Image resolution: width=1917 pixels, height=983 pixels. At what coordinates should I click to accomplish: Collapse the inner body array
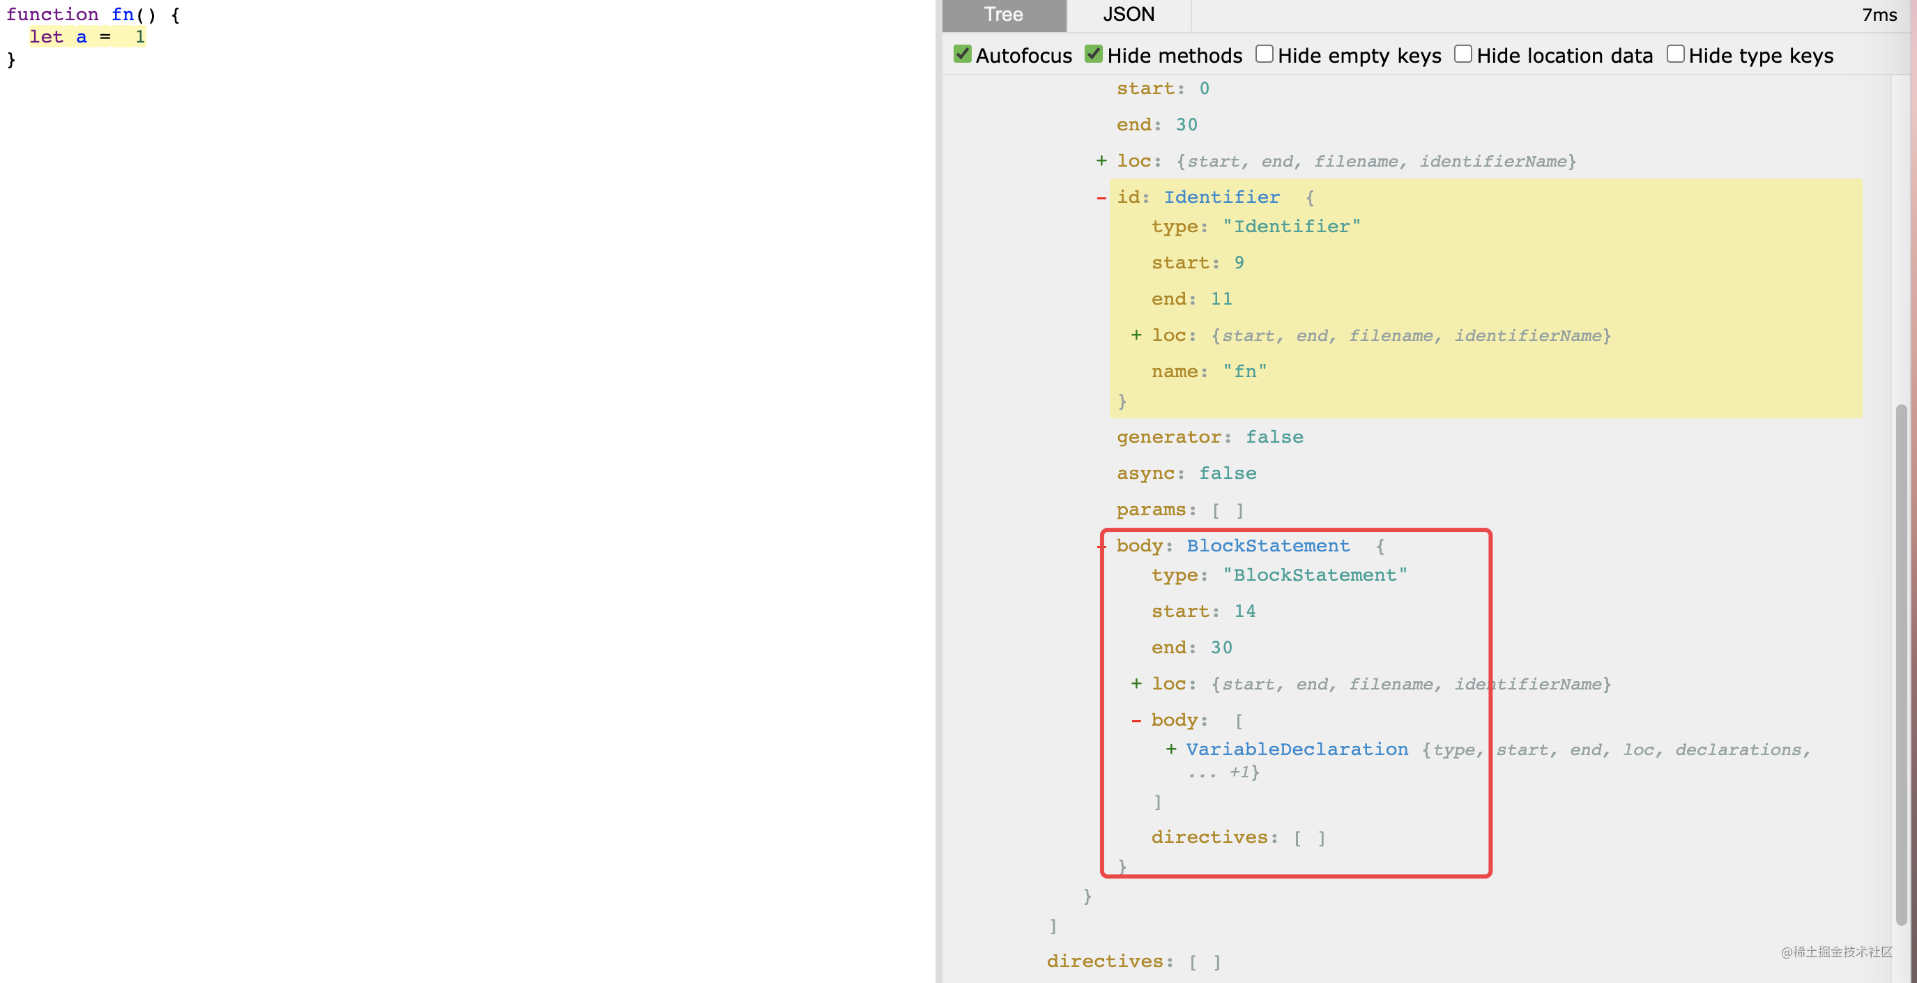tap(1136, 720)
